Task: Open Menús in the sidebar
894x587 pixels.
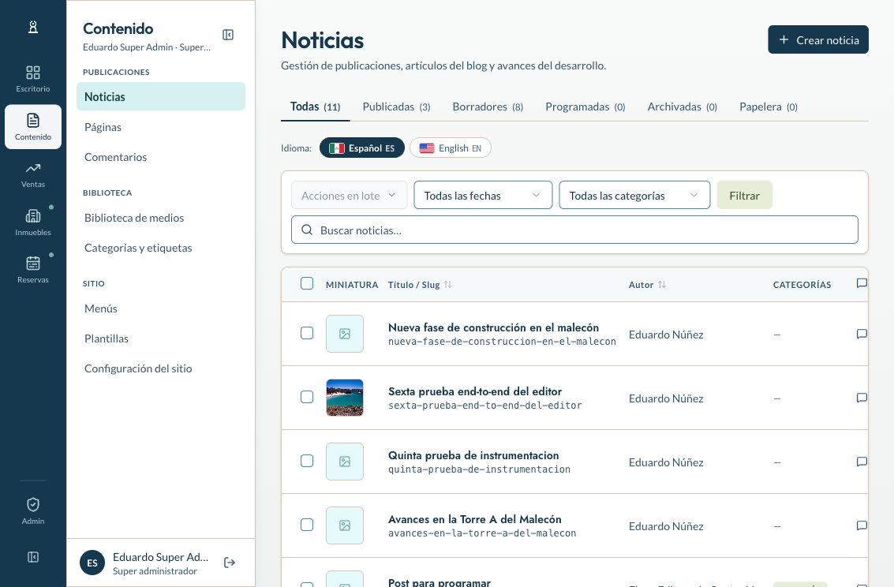Action: pyautogui.click(x=161, y=308)
